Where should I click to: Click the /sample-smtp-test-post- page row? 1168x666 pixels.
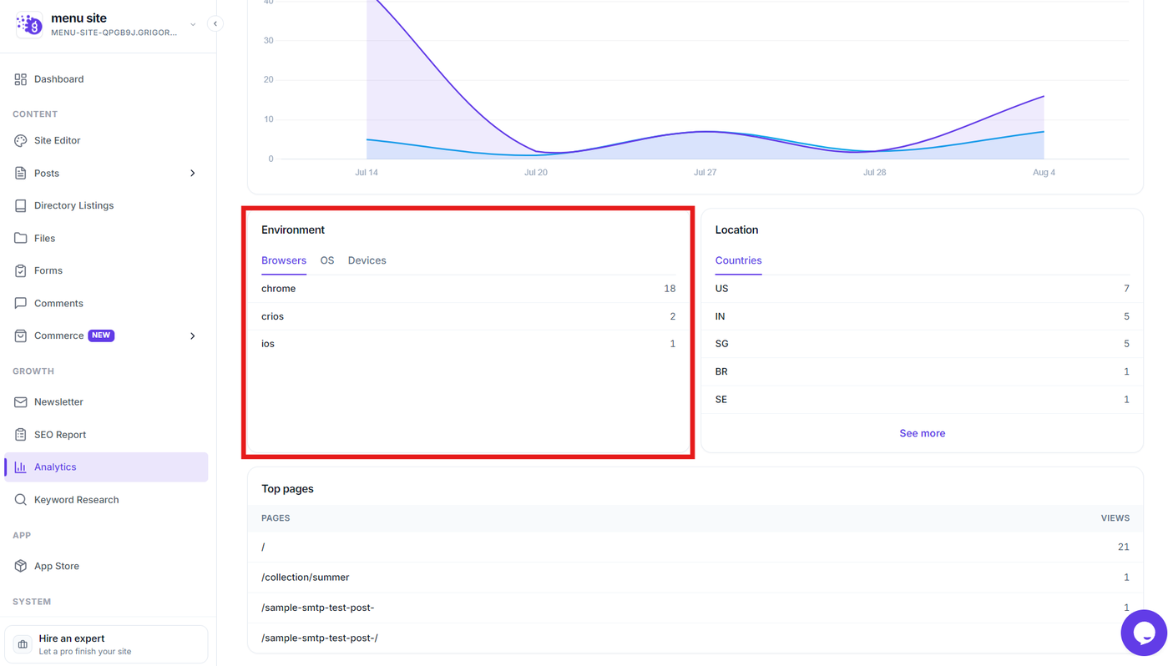695,608
